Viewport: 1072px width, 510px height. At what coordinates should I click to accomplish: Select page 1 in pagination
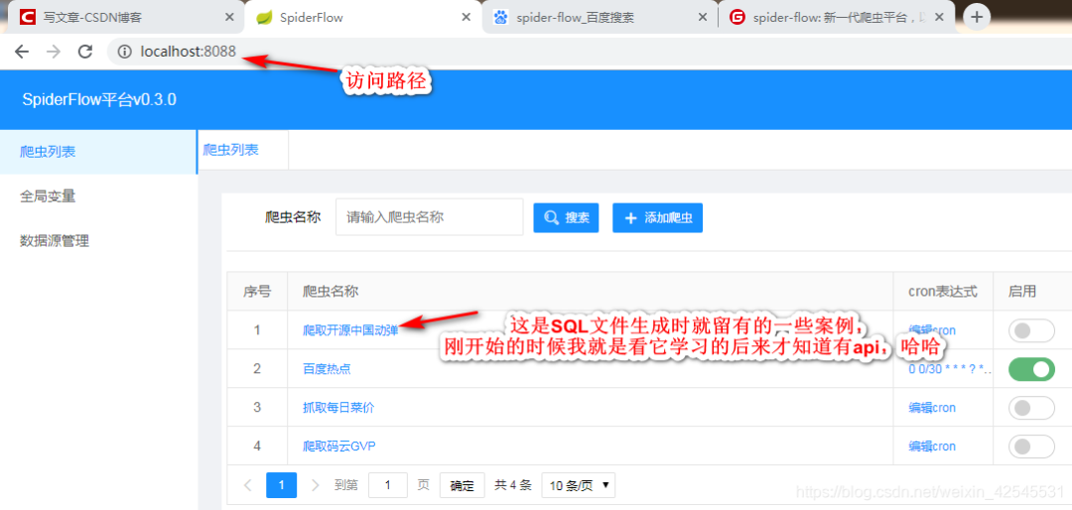281,485
